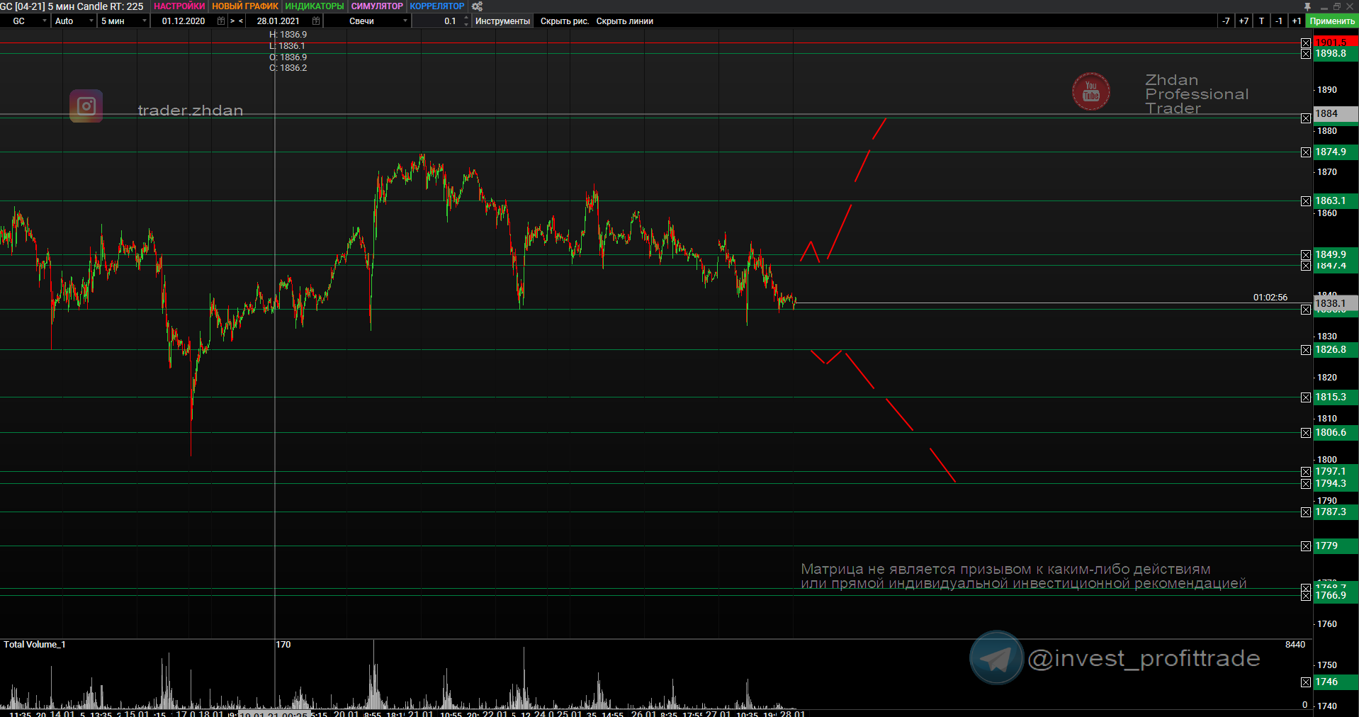This screenshot has width=1359, height=717.
Task: Click the < date back button
Action: click(x=241, y=21)
